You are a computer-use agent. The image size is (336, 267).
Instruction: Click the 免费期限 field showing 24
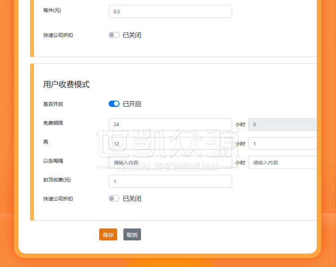pos(170,124)
